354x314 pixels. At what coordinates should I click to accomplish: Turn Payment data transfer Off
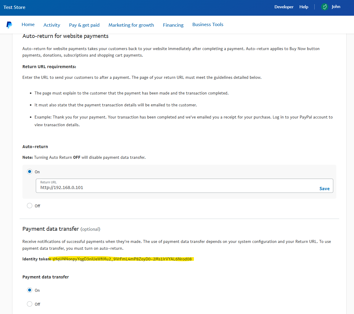pos(30,304)
